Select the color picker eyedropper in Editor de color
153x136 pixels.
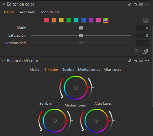[x=146, y=51]
